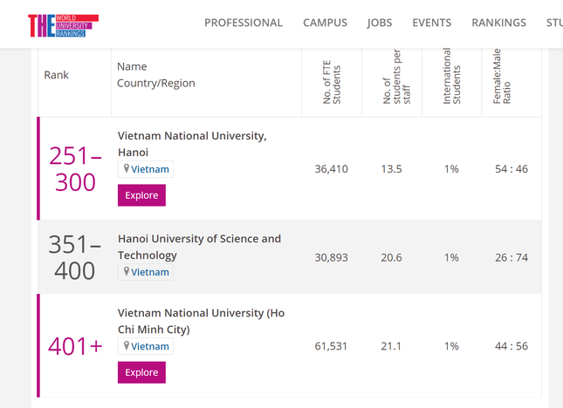Click location pin beside Hanoi University of Science

[127, 272]
